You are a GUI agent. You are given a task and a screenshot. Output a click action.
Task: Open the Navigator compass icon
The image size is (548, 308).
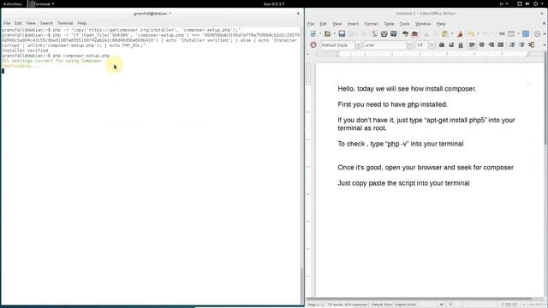tap(537, 34)
